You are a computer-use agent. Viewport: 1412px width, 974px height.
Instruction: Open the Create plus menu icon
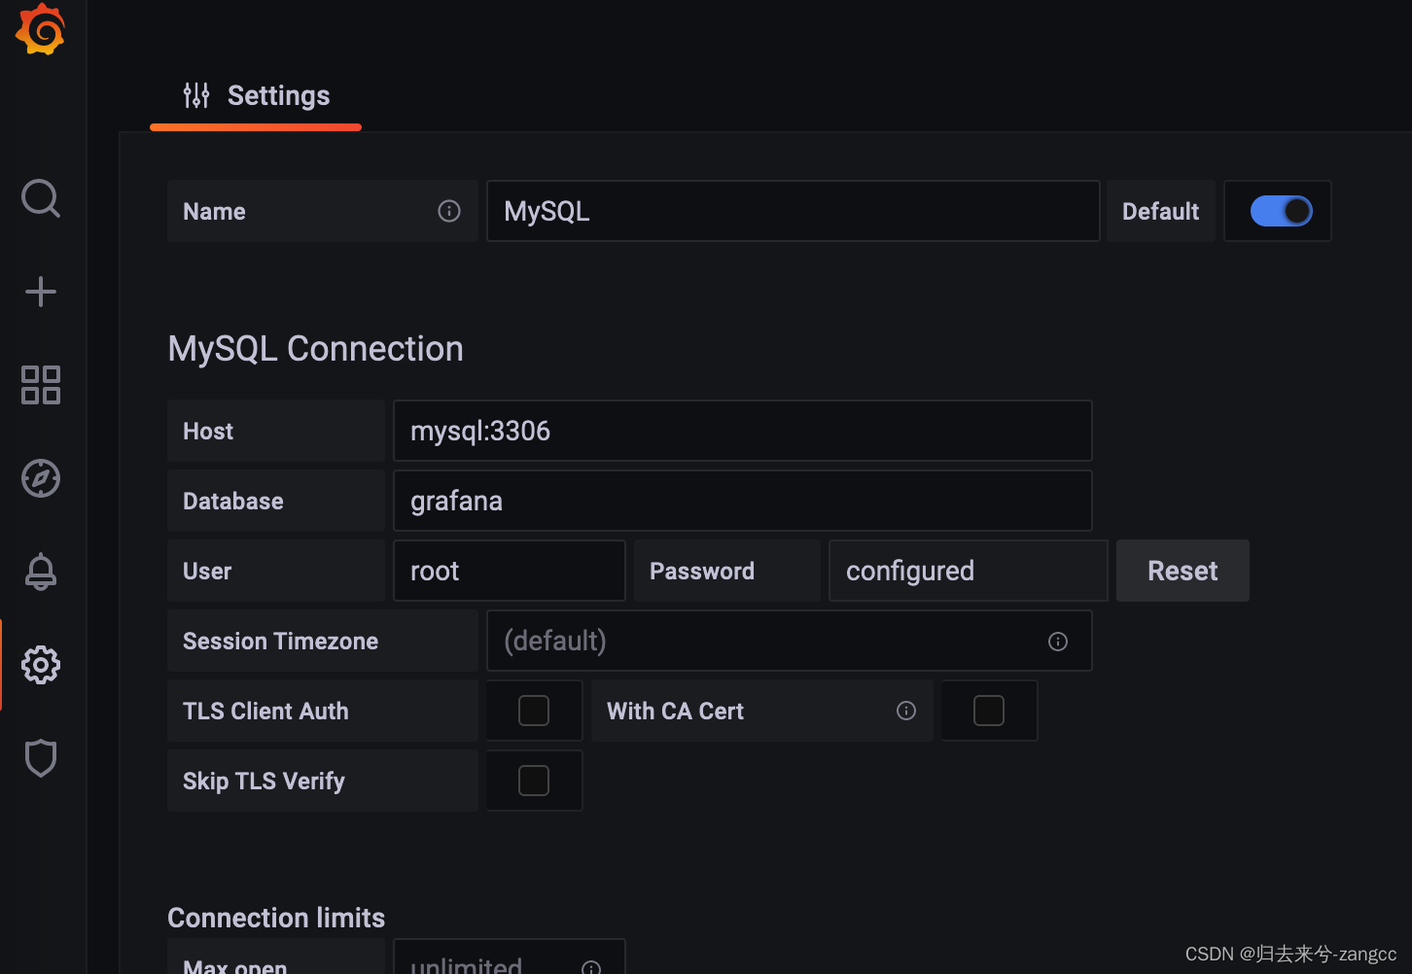pyautogui.click(x=41, y=292)
